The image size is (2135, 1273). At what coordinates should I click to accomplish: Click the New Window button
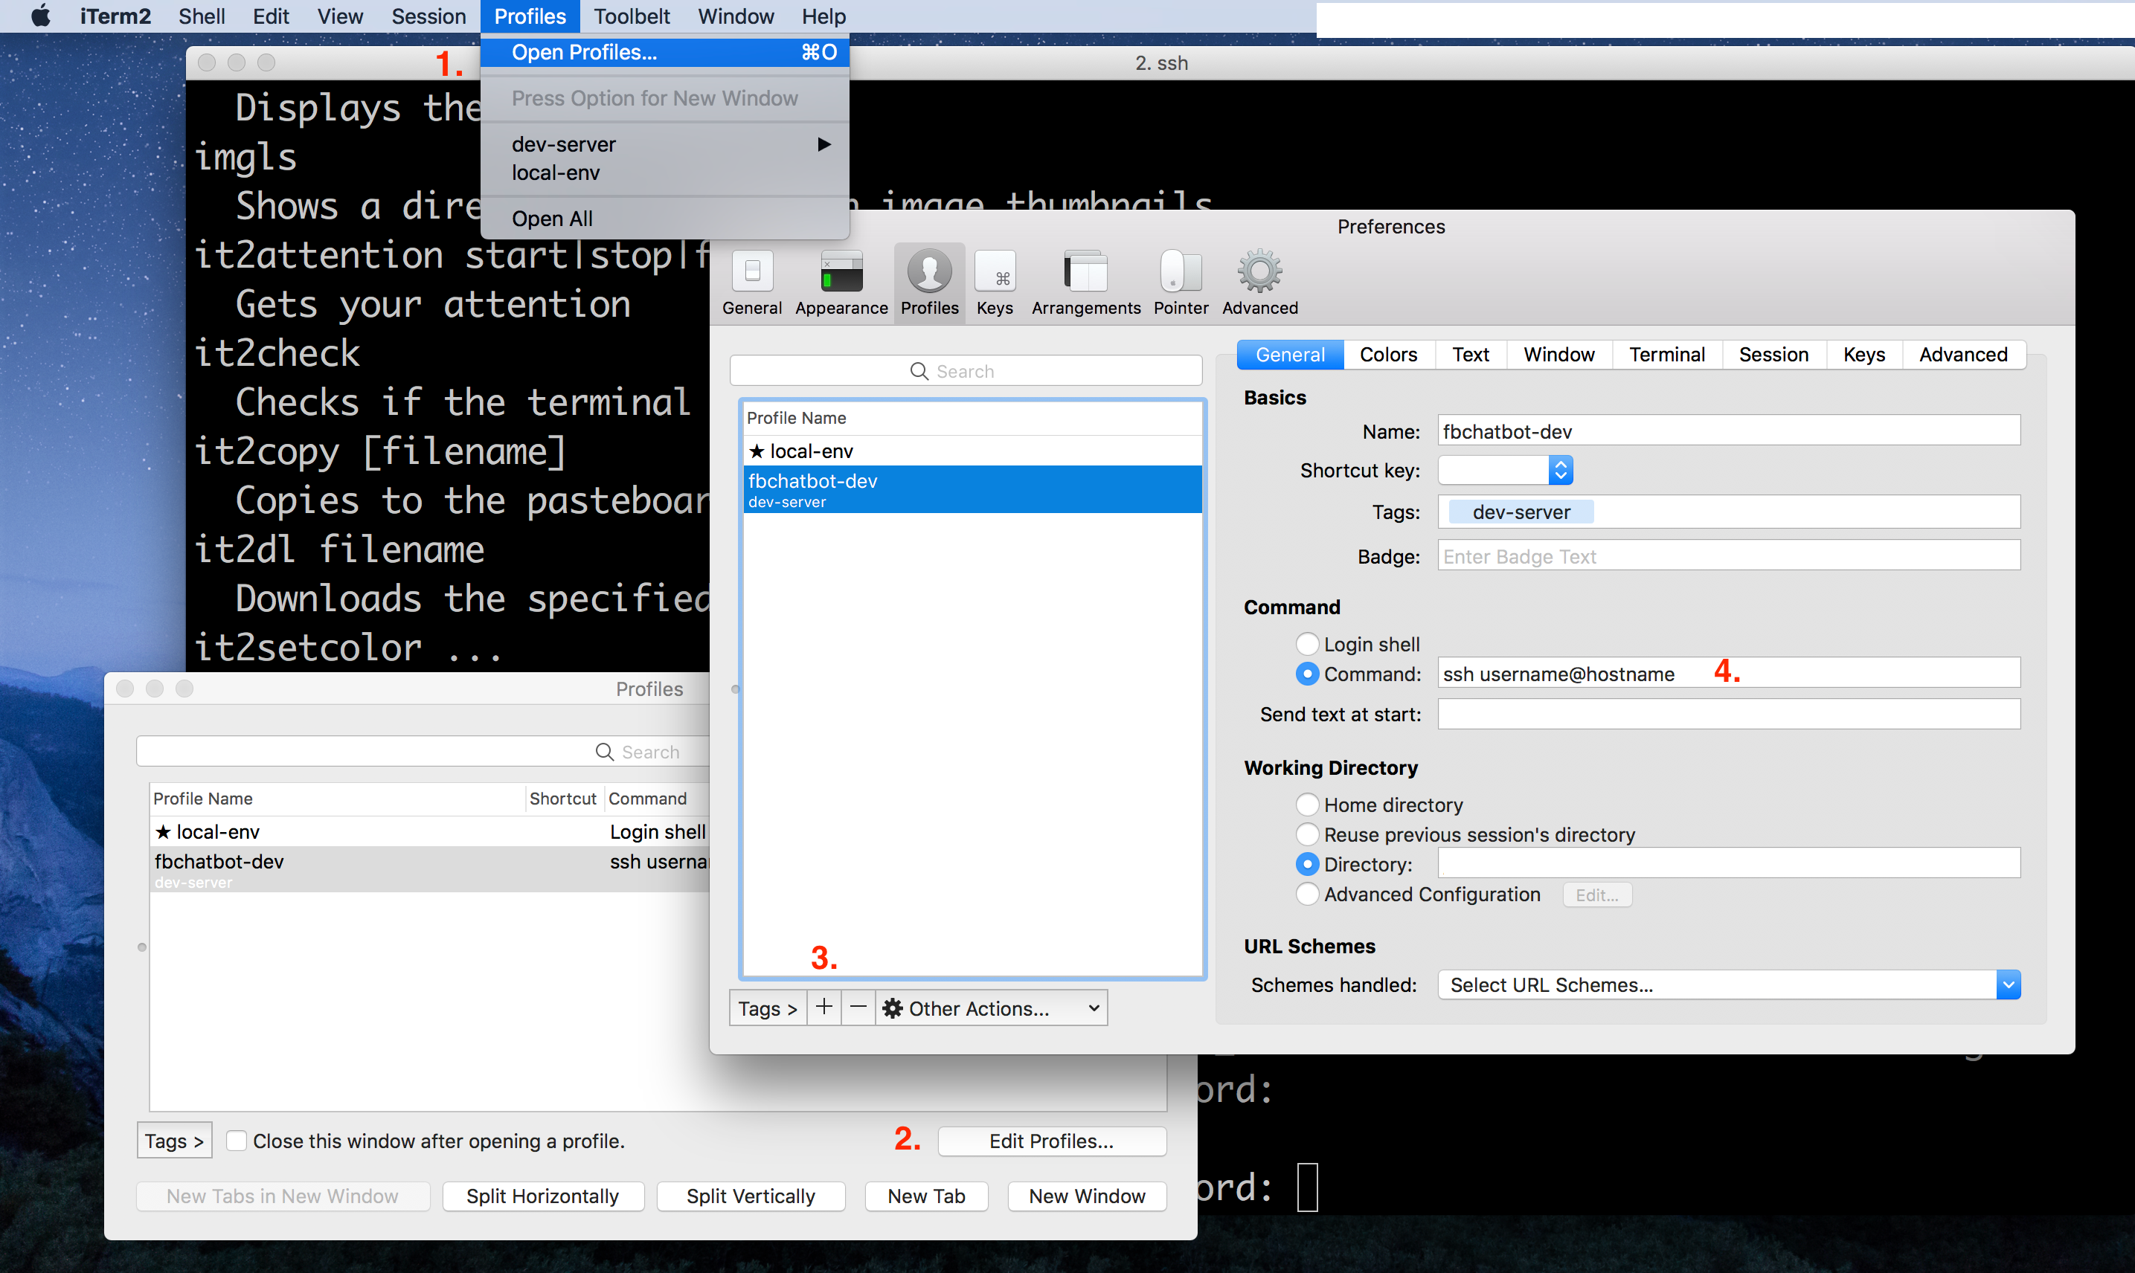1088,1196
